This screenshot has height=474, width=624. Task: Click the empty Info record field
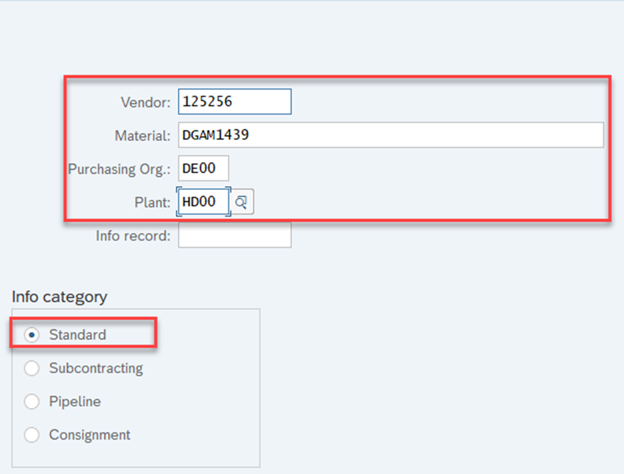pyautogui.click(x=233, y=235)
